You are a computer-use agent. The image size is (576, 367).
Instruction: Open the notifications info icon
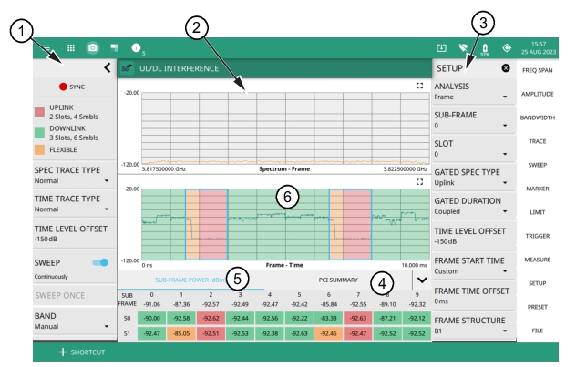137,46
